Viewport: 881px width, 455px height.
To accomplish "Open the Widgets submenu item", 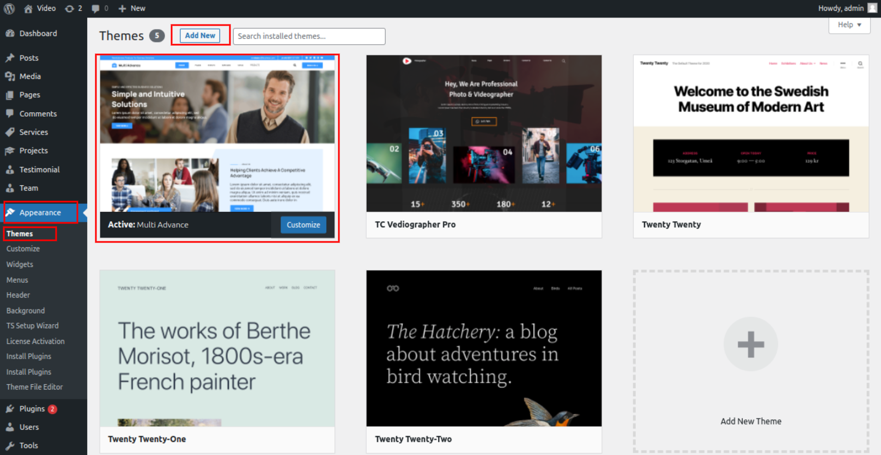I will tap(20, 264).
